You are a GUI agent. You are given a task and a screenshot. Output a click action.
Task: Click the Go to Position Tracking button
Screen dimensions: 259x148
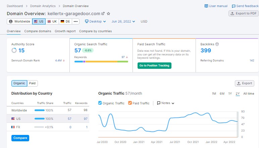154,65
